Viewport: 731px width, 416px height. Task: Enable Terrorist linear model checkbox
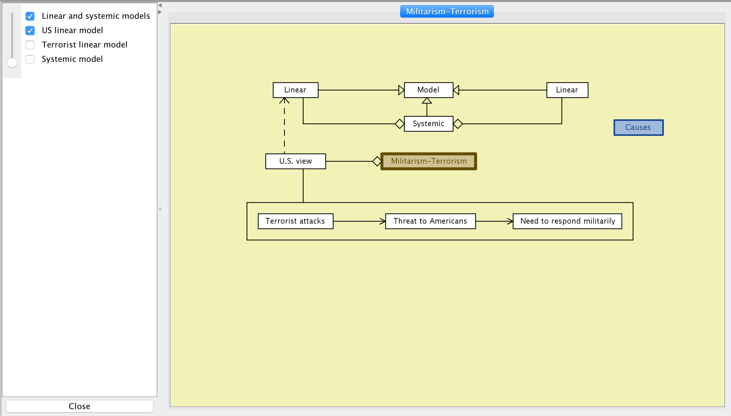point(30,45)
